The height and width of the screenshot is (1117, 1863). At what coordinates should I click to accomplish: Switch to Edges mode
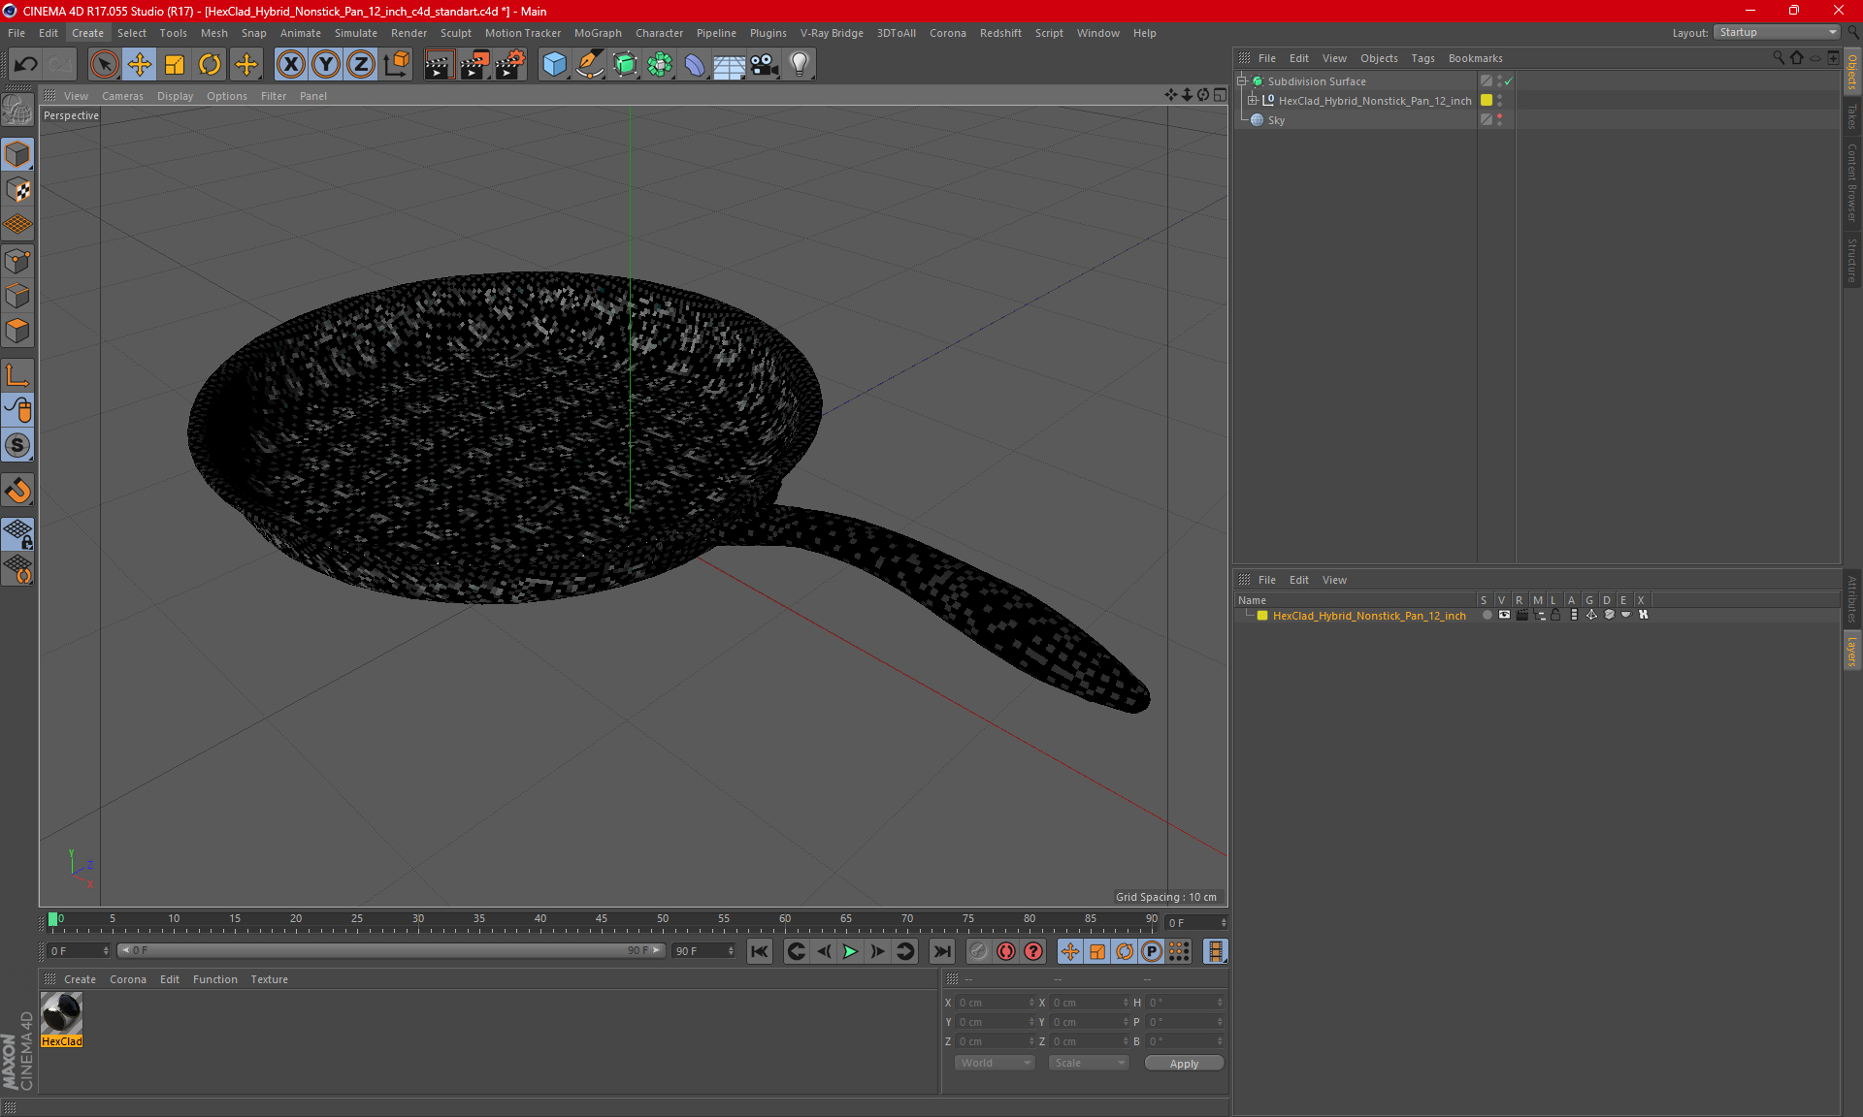coord(17,296)
